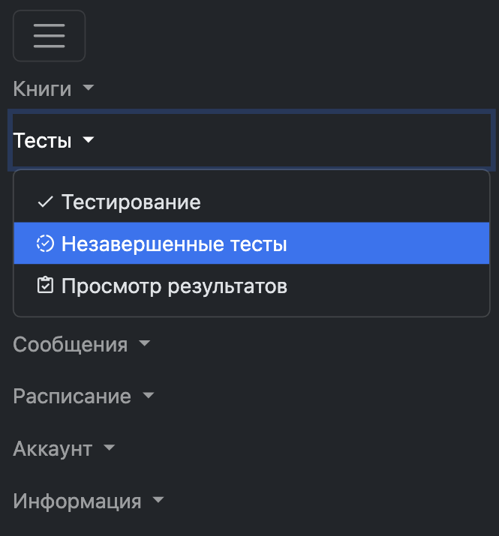Choose Просмотр результатов from the dropdown
The image size is (499, 536).
click(x=174, y=286)
